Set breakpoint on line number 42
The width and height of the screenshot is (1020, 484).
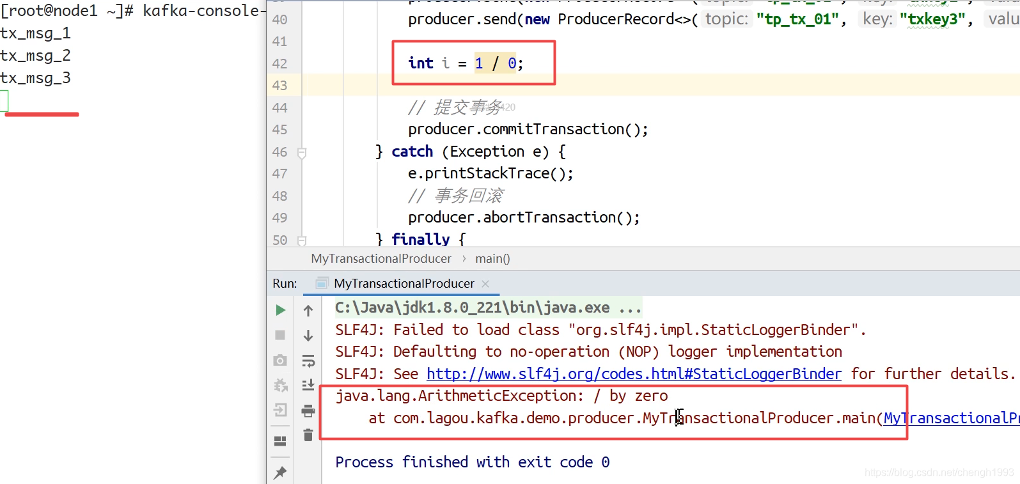(x=279, y=63)
